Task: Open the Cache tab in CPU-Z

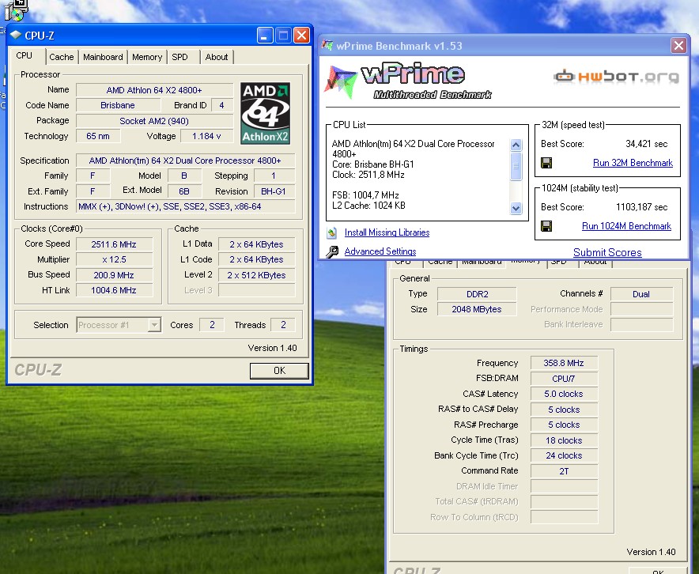Action: [62, 57]
